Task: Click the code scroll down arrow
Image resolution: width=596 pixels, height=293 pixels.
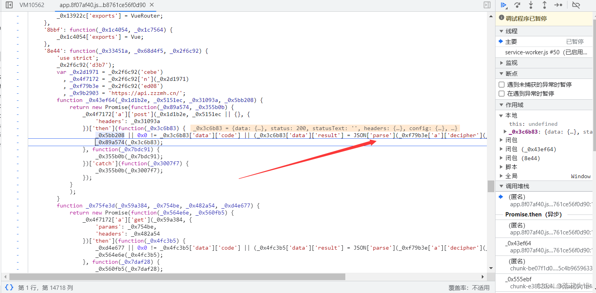Action: click(x=491, y=268)
